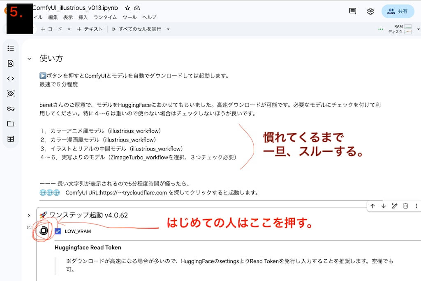Click the 共有 share button
The image size is (421, 281).
pyautogui.click(x=398, y=11)
